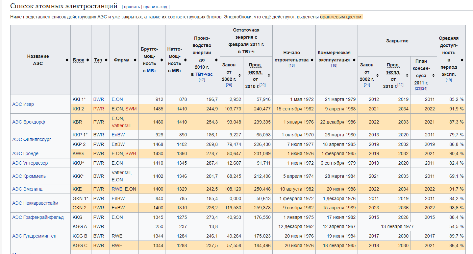Click BWR link in the KKI 1 row
The height and width of the screenshot is (254, 473).
pos(98,99)
